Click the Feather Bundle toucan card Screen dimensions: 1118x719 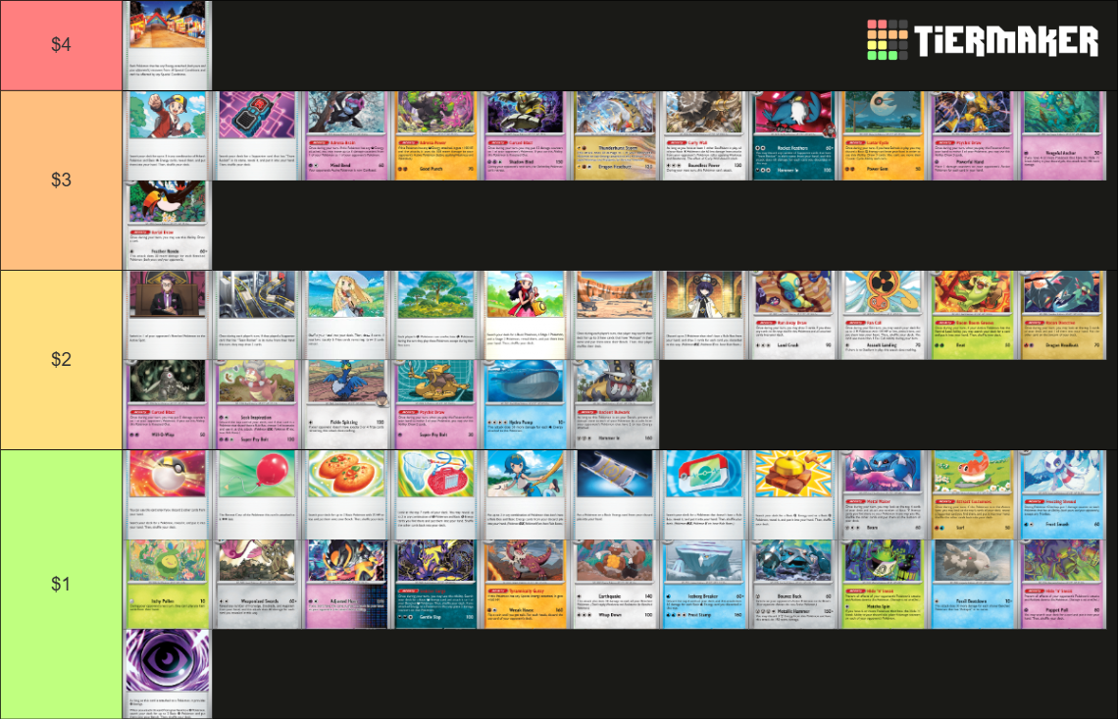[x=168, y=225]
